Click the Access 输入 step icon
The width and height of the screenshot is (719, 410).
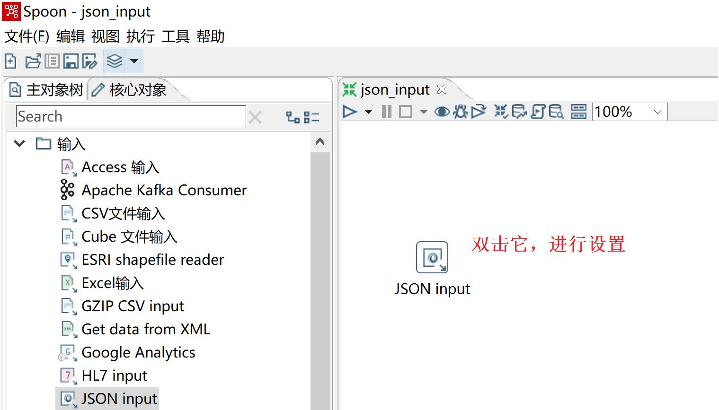click(68, 167)
